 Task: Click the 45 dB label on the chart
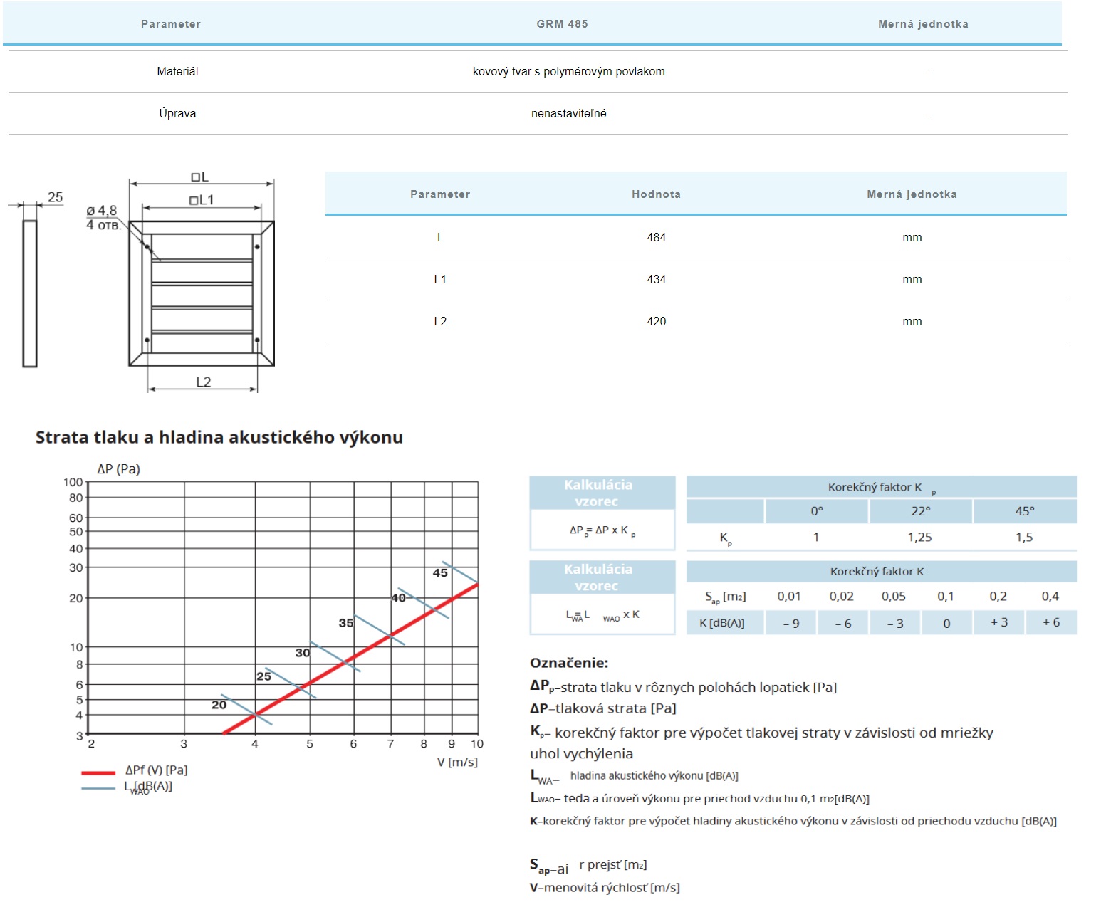(440, 573)
